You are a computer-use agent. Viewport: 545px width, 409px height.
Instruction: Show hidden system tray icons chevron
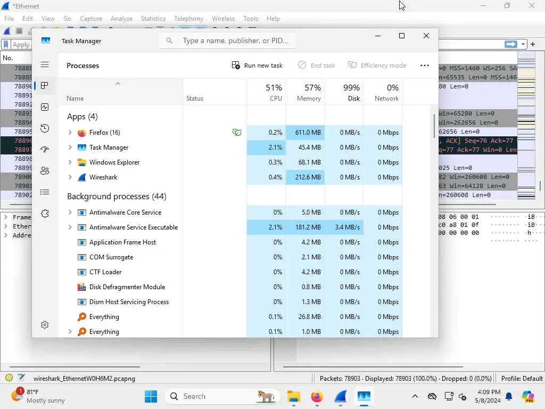[415, 396]
